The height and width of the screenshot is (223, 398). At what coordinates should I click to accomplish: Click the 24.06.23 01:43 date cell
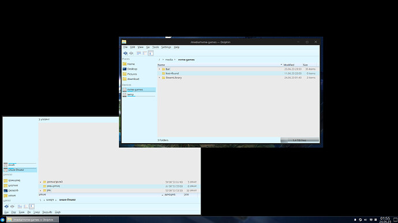coord(292,78)
